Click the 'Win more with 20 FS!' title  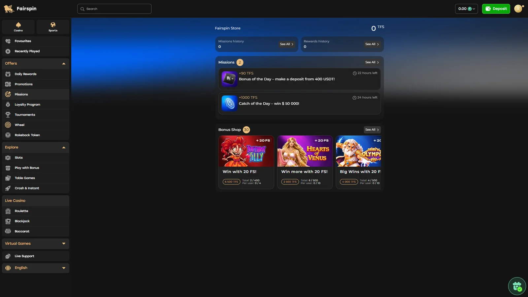click(304, 172)
